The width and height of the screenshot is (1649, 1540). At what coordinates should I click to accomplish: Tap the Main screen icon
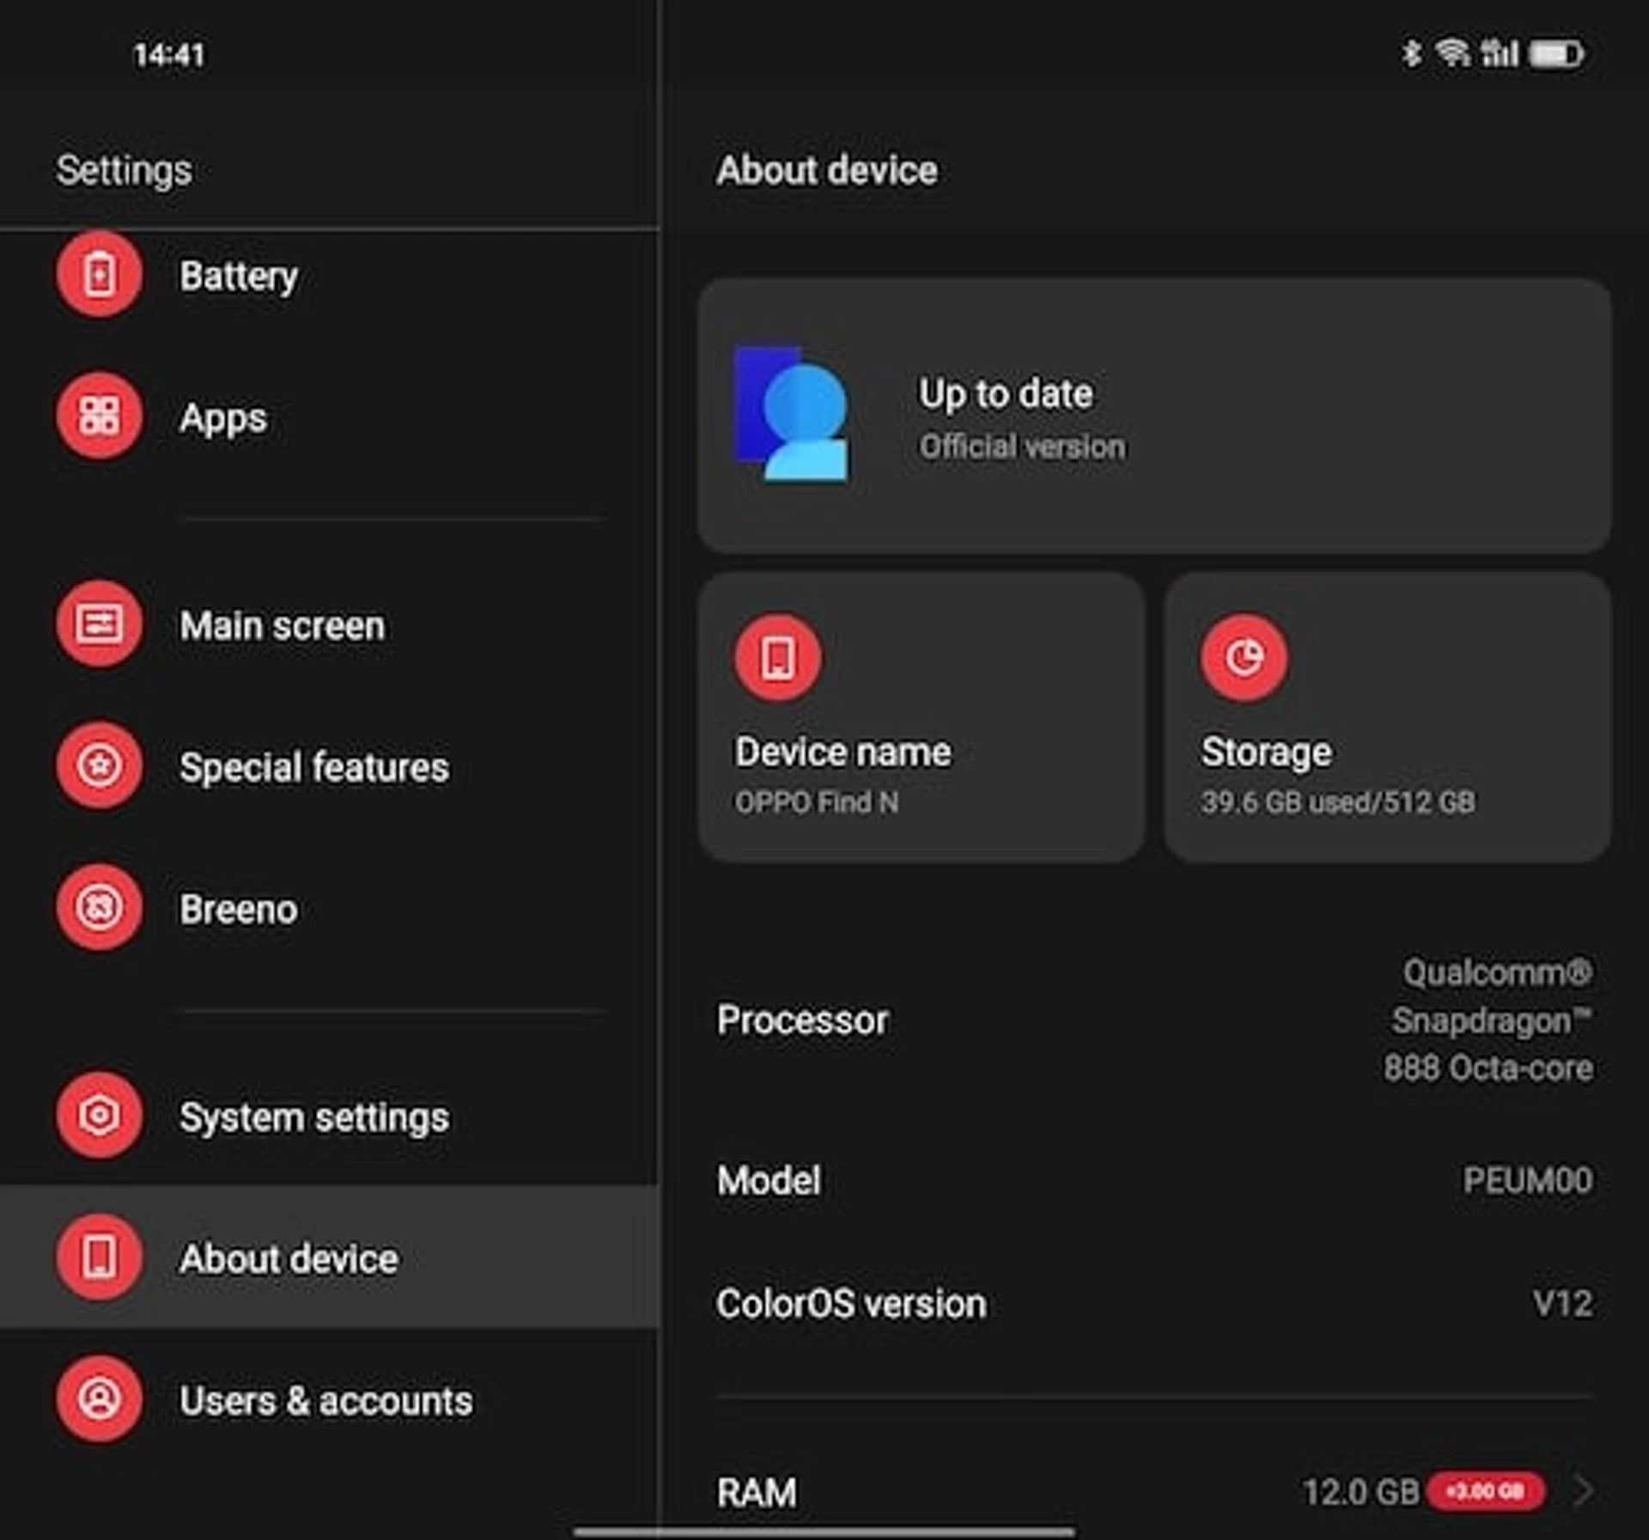point(100,624)
